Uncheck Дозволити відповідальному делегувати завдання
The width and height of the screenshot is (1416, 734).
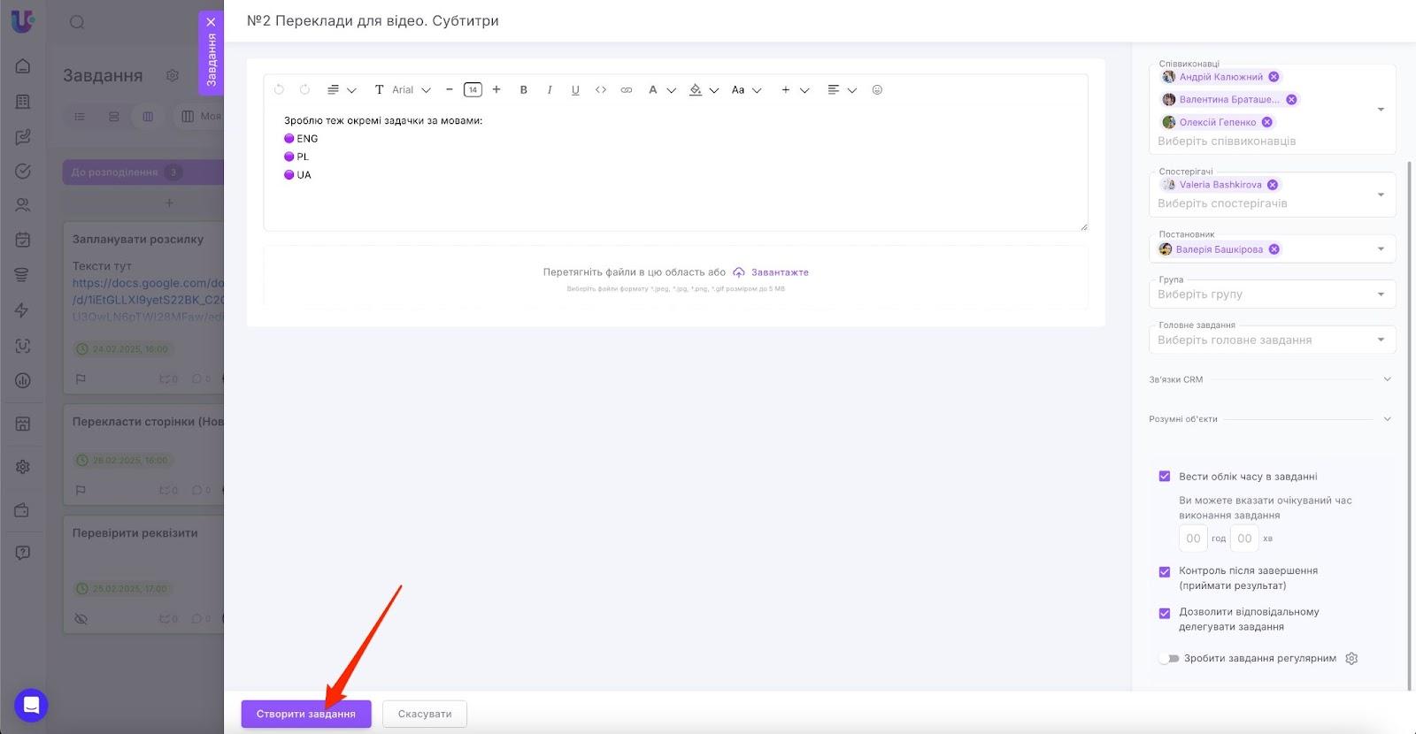(1165, 613)
